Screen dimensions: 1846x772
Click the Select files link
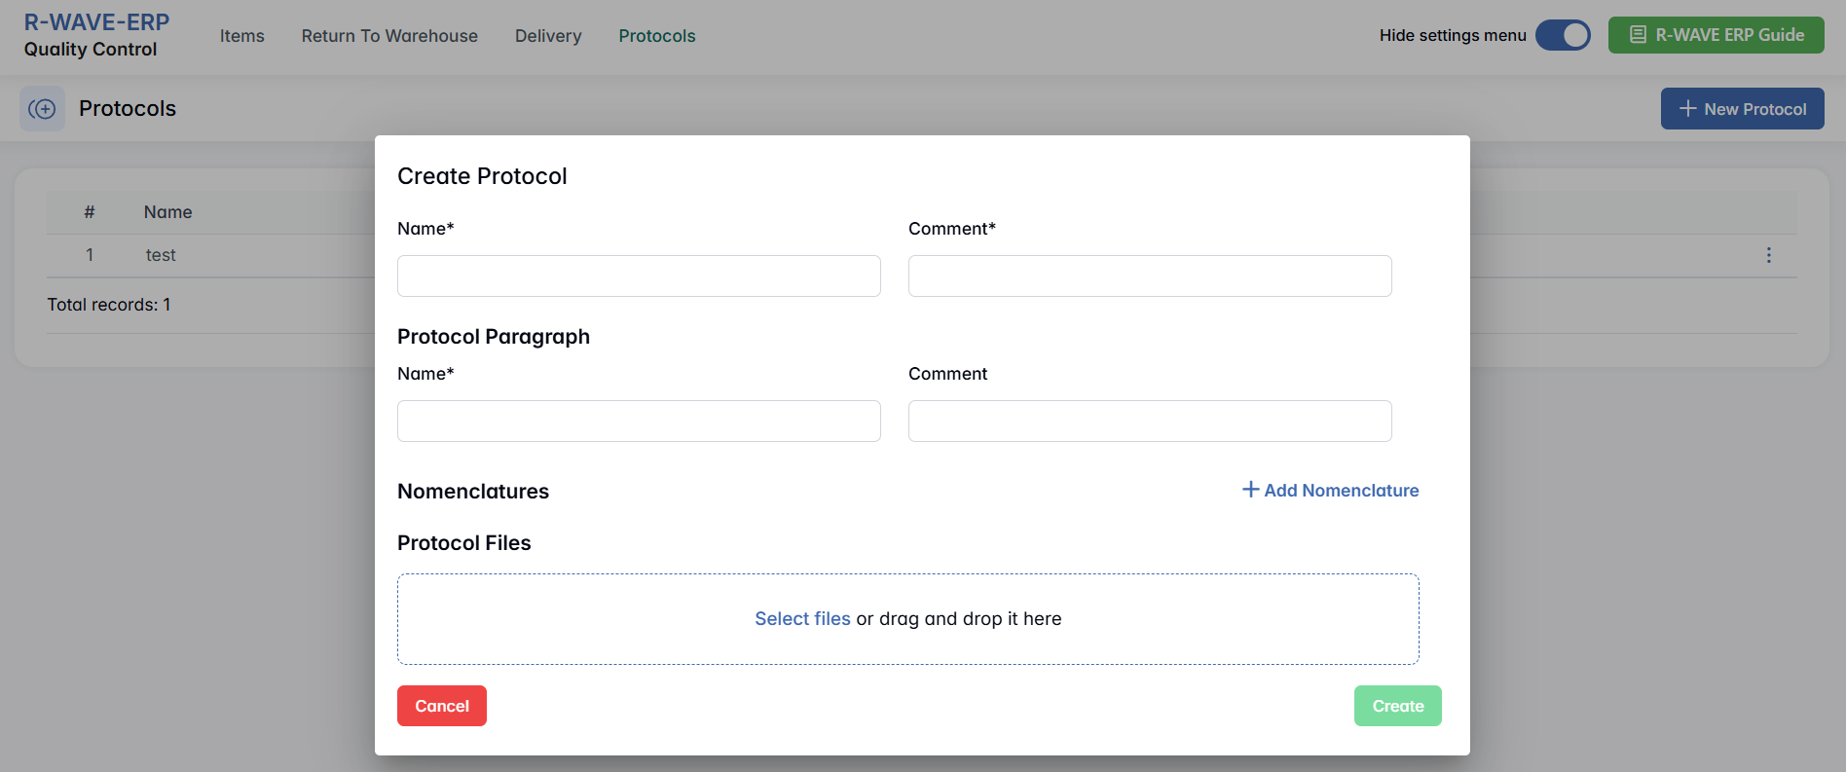pyautogui.click(x=802, y=619)
